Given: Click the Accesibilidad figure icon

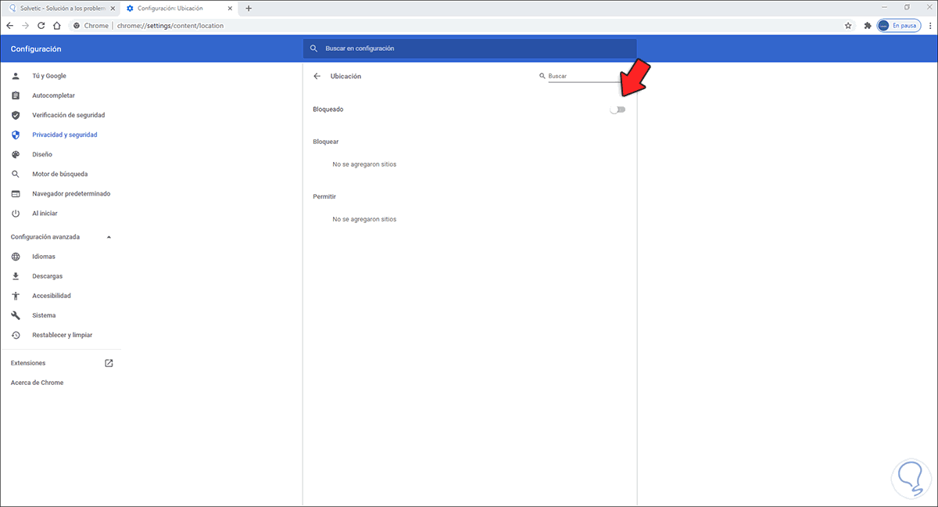Looking at the screenshot, I should coord(16,296).
